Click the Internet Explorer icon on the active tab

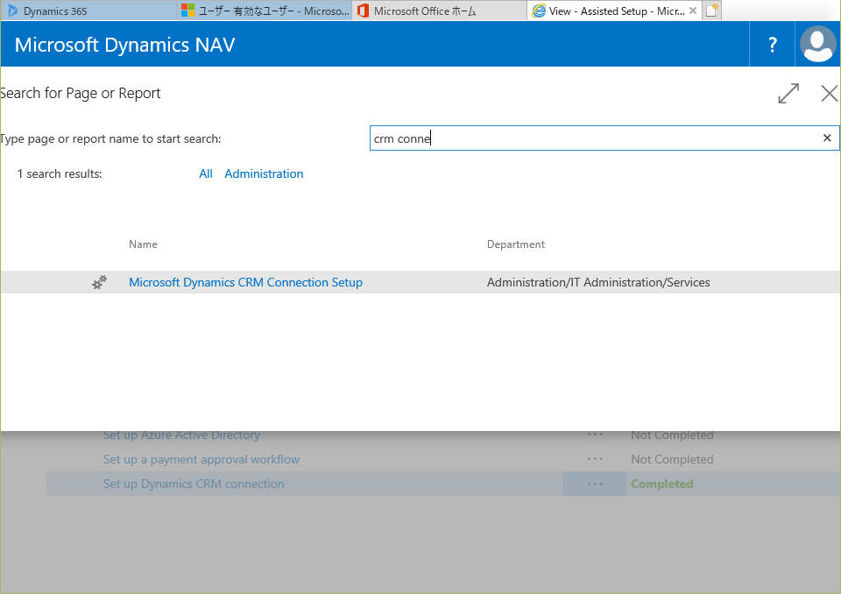click(x=539, y=11)
